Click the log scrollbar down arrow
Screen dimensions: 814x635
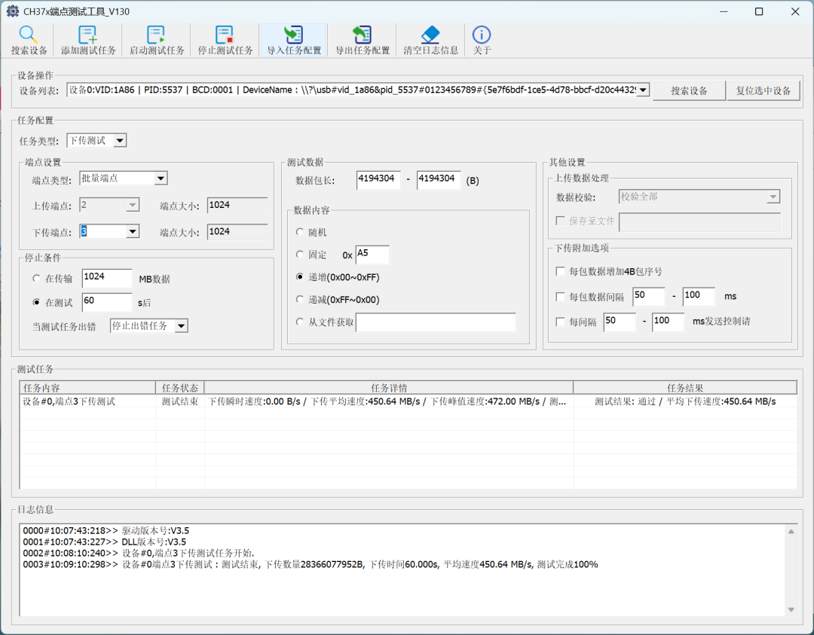(791, 609)
